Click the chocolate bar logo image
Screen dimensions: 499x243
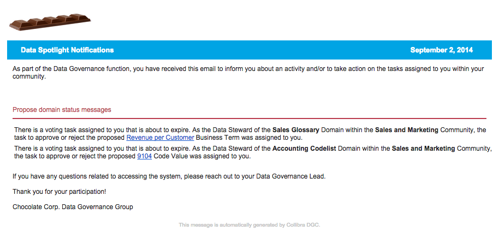click(x=50, y=22)
